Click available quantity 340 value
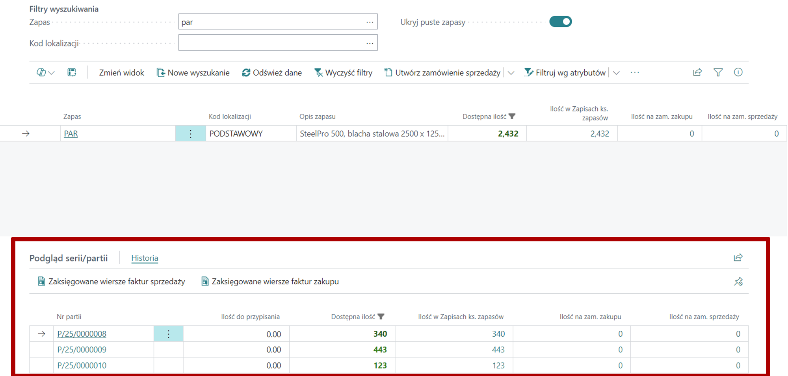The image size is (788, 376). tap(380, 334)
